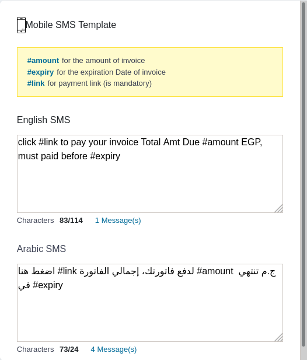Viewport: 307px width, 360px height.
Task: Click the 'for the amount of invoice' description
Action: click(x=103, y=61)
